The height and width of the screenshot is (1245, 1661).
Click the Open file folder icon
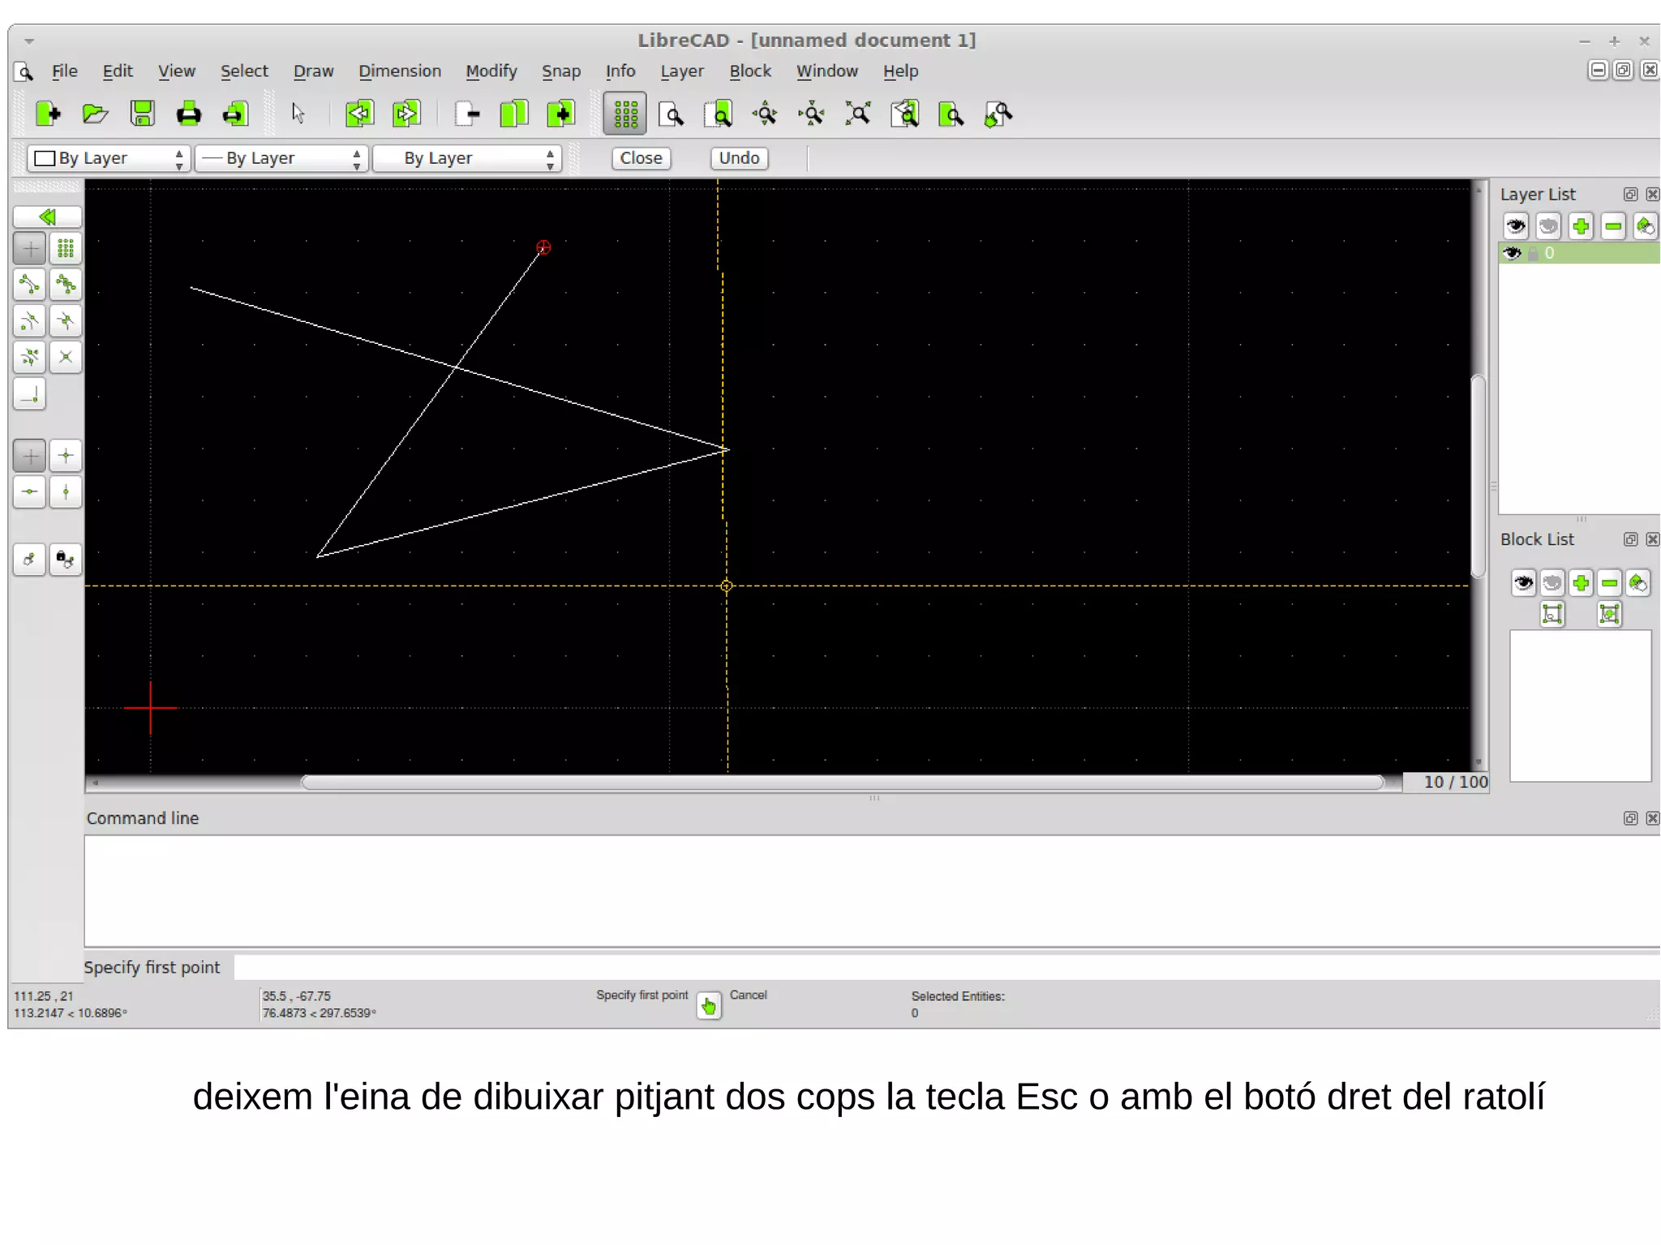pos(95,114)
